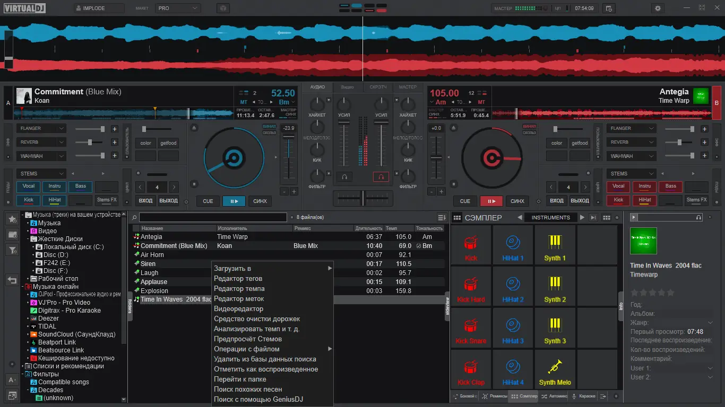Trigger the Kick sampler pad

click(x=471, y=245)
